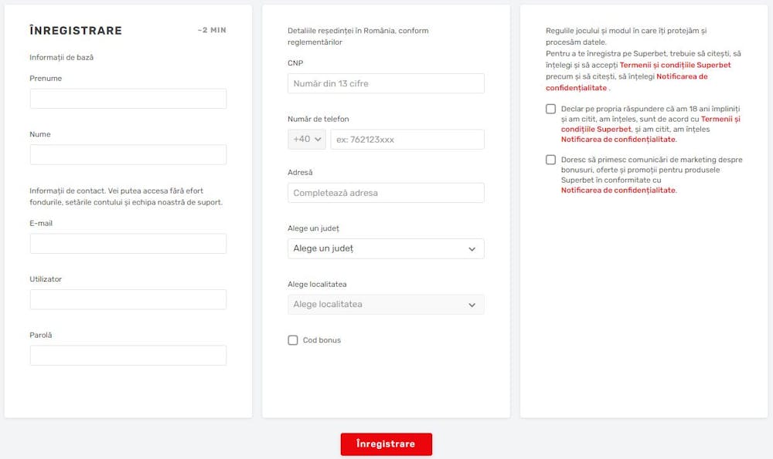Click the phone number input field
Image resolution: width=773 pixels, height=459 pixels.
point(407,139)
